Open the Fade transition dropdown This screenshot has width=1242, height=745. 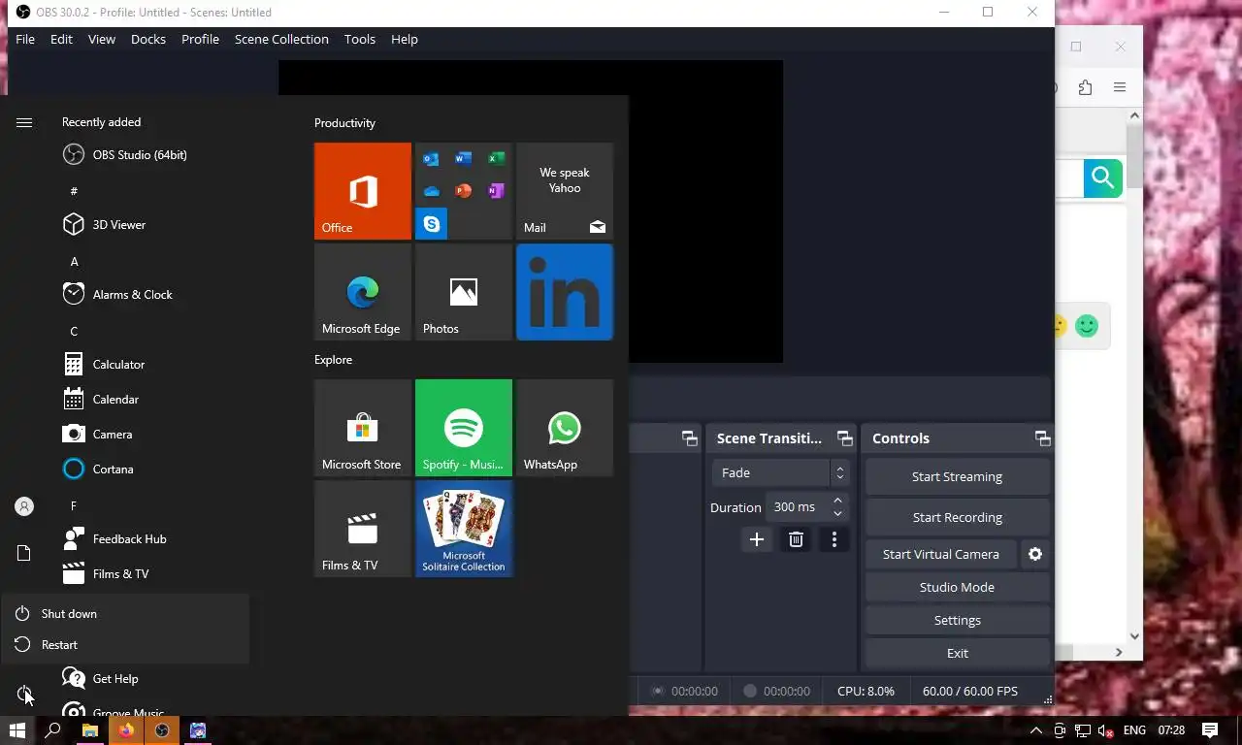click(x=781, y=472)
